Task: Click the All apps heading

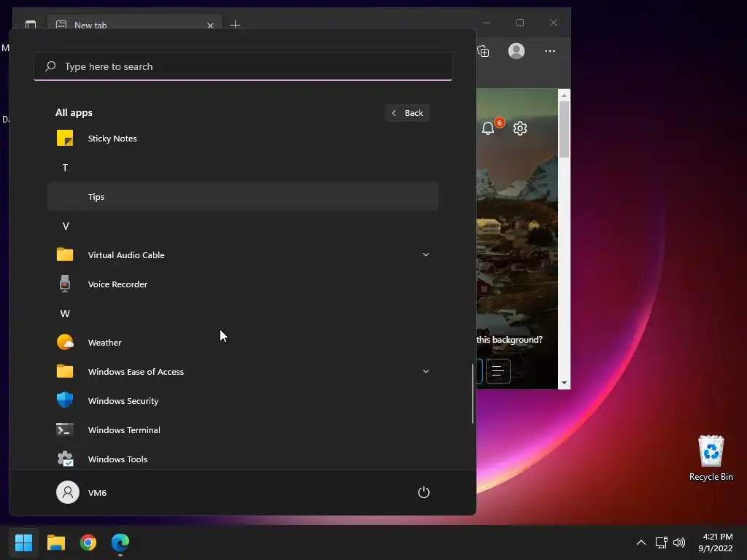Action: (x=74, y=112)
